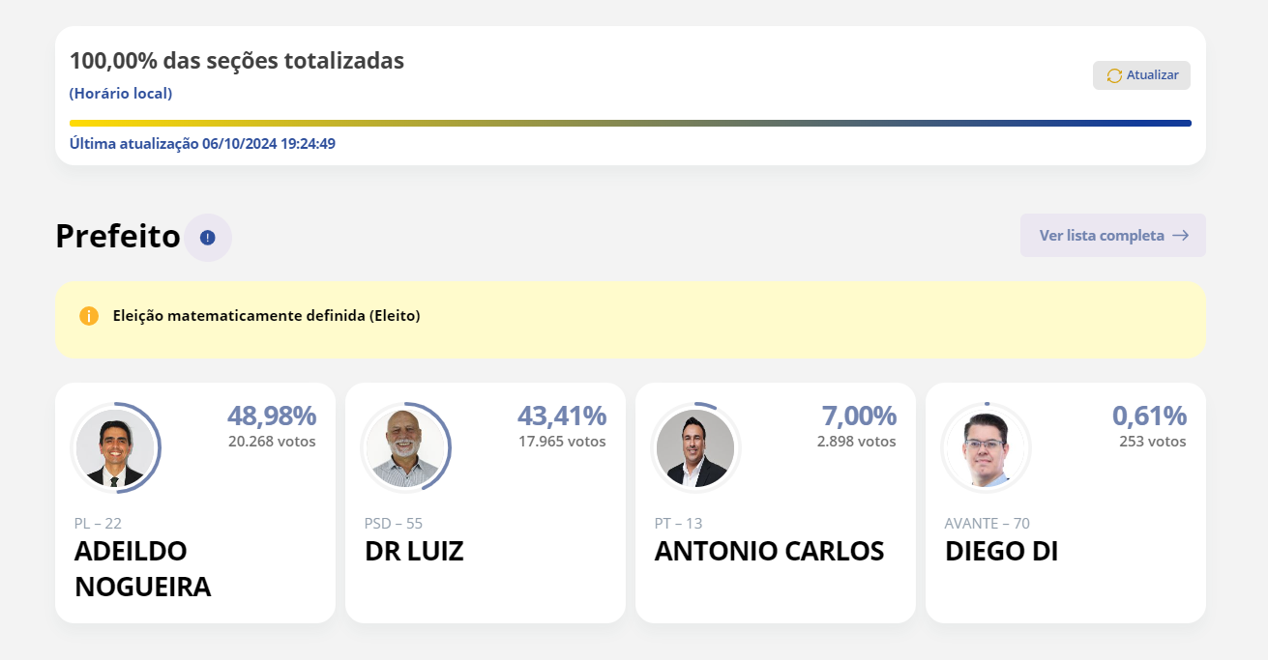Click the Prefeito section heading
Viewport: 1268px width, 660px height.
coord(118,236)
